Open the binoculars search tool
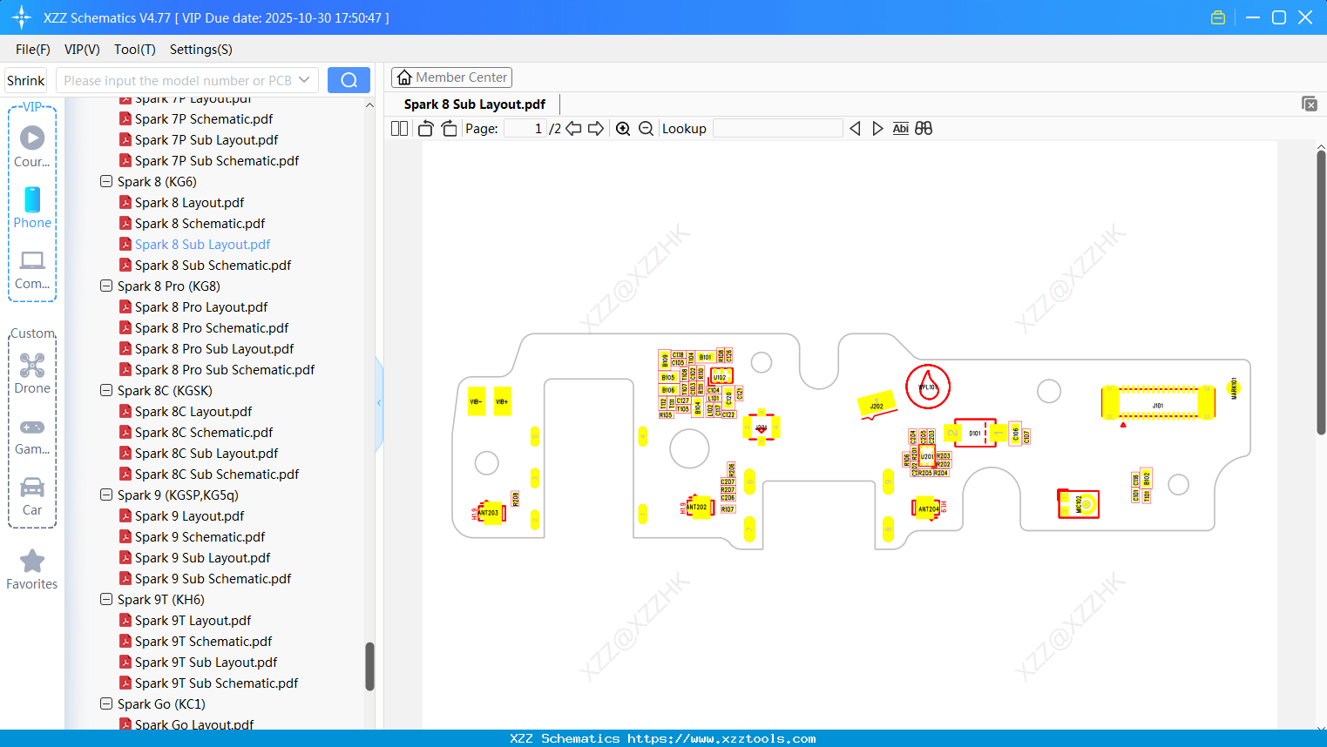Viewport: 1327px width, 747px height. pyautogui.click(x=924, y=128)
